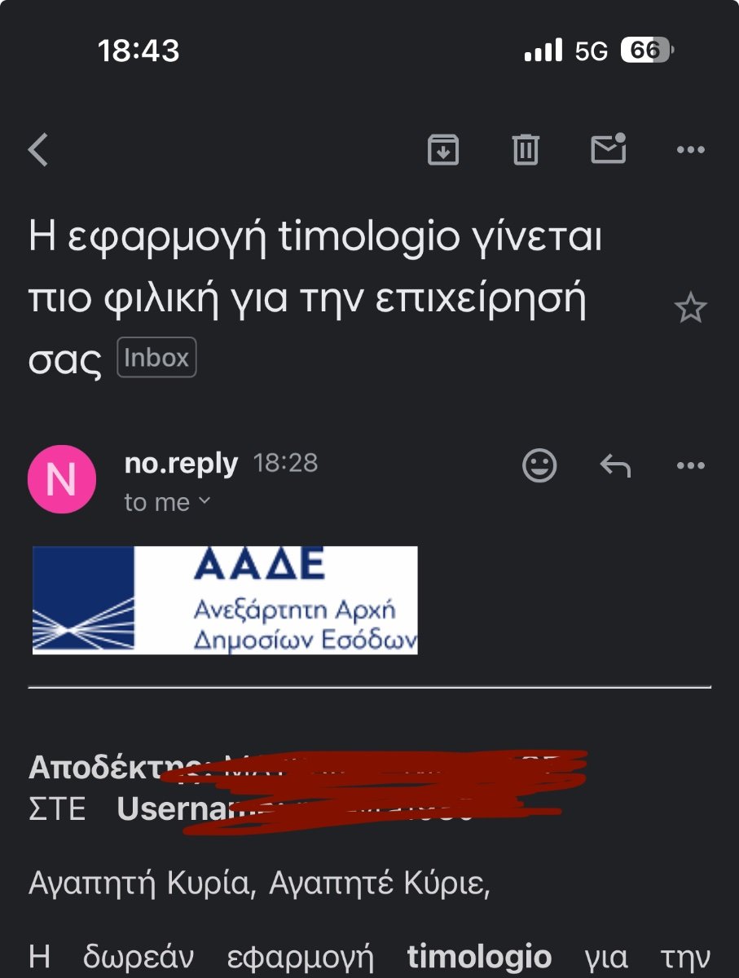This screenshot has width=739, height=978.
Task: Tap the bold timologio word in body
Action: pyautogui.click(x=479, y=957)
